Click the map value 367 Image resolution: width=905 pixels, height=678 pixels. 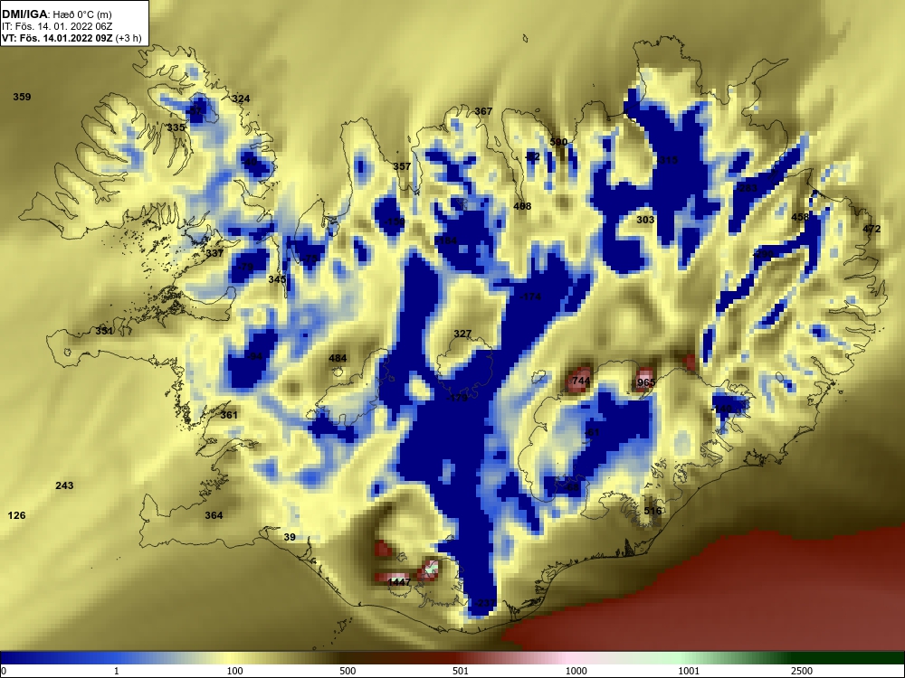483,111
